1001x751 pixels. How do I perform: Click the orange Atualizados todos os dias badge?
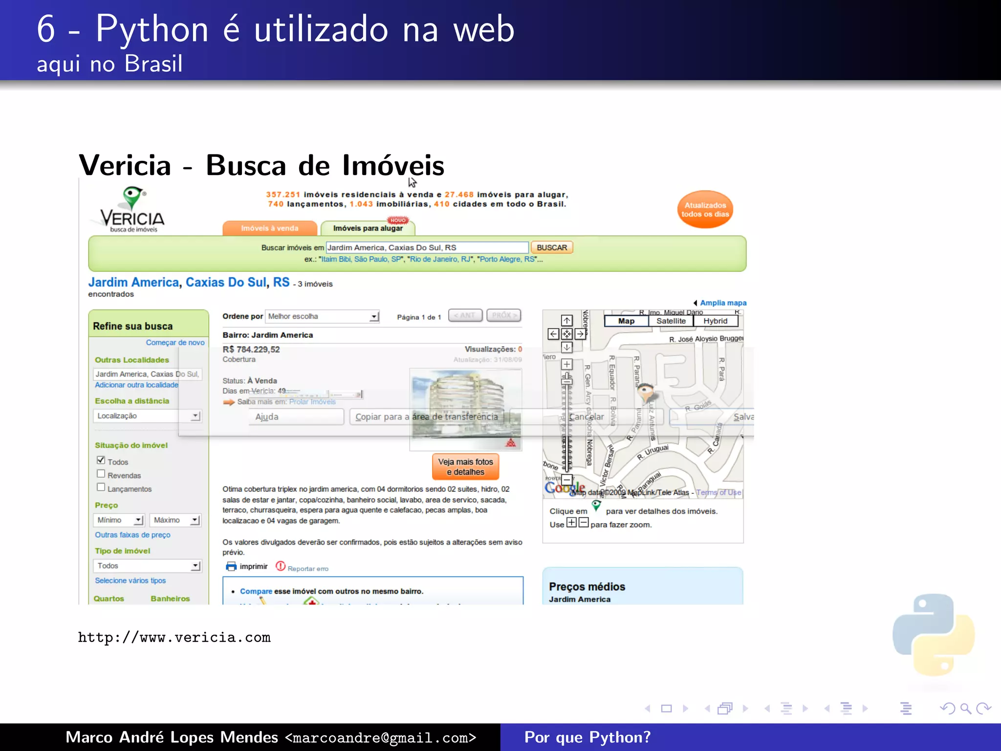tap(705, 210)
